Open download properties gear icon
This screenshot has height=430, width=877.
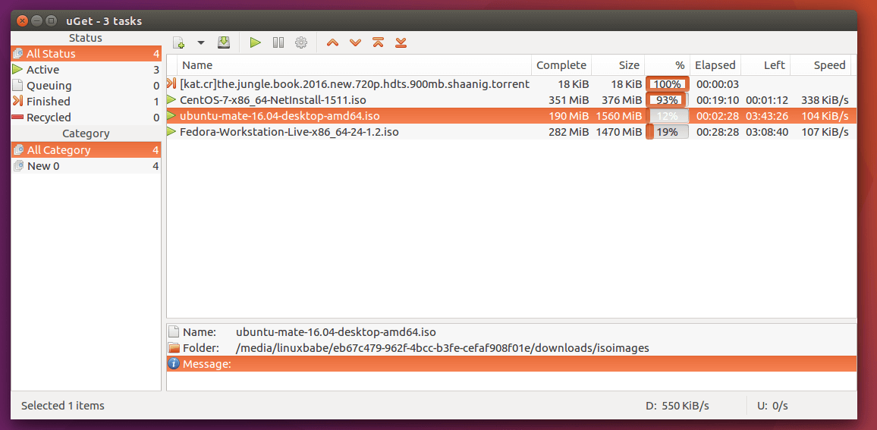click(x=301, y=42)
